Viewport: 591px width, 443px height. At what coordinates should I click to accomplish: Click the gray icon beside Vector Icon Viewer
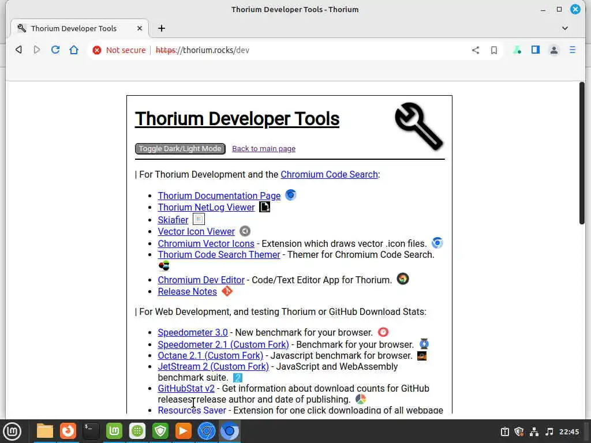tap(245, 231)
